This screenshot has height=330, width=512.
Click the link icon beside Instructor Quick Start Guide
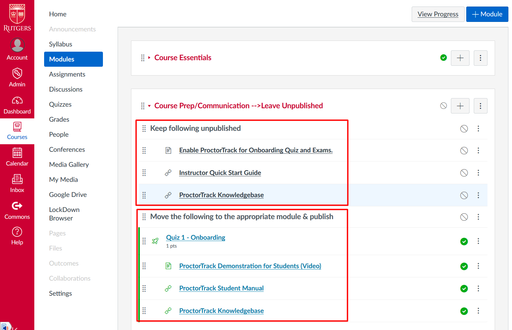click(168, 173)
